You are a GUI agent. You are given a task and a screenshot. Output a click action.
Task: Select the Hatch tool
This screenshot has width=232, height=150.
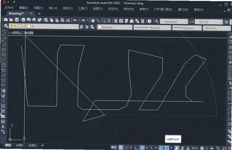point(3,106)
